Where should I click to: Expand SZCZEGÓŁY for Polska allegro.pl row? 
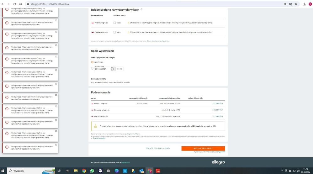pos(218,103)
